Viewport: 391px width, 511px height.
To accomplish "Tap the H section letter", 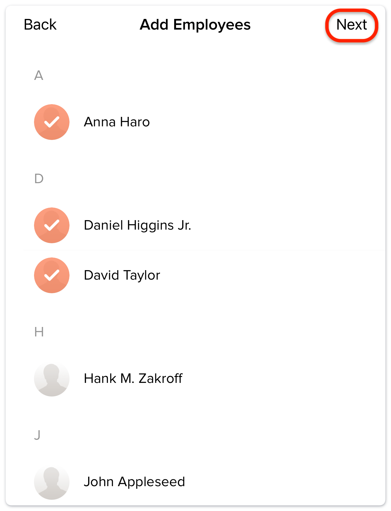I will 39,332.
